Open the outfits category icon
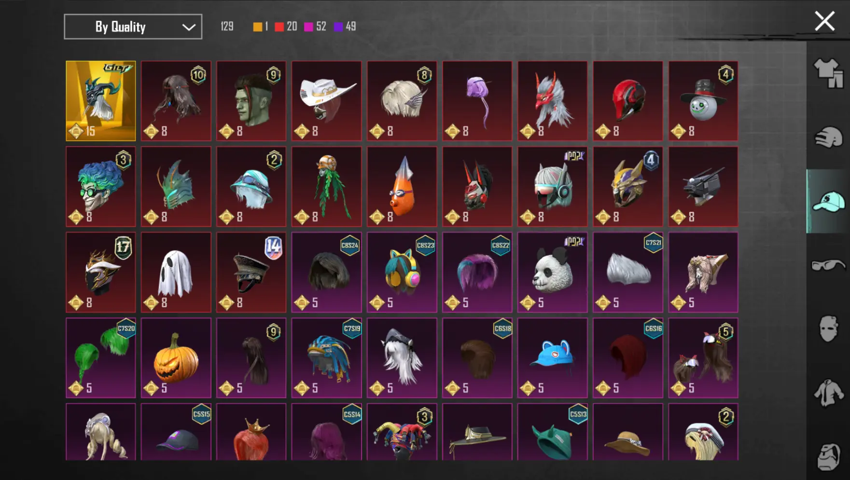Viewport: 850px width, 480px height. (x=828, y=73)
